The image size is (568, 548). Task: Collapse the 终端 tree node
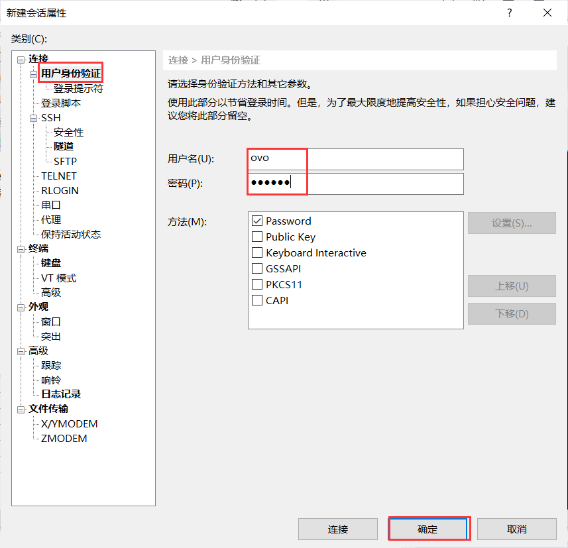click(21, 249)
